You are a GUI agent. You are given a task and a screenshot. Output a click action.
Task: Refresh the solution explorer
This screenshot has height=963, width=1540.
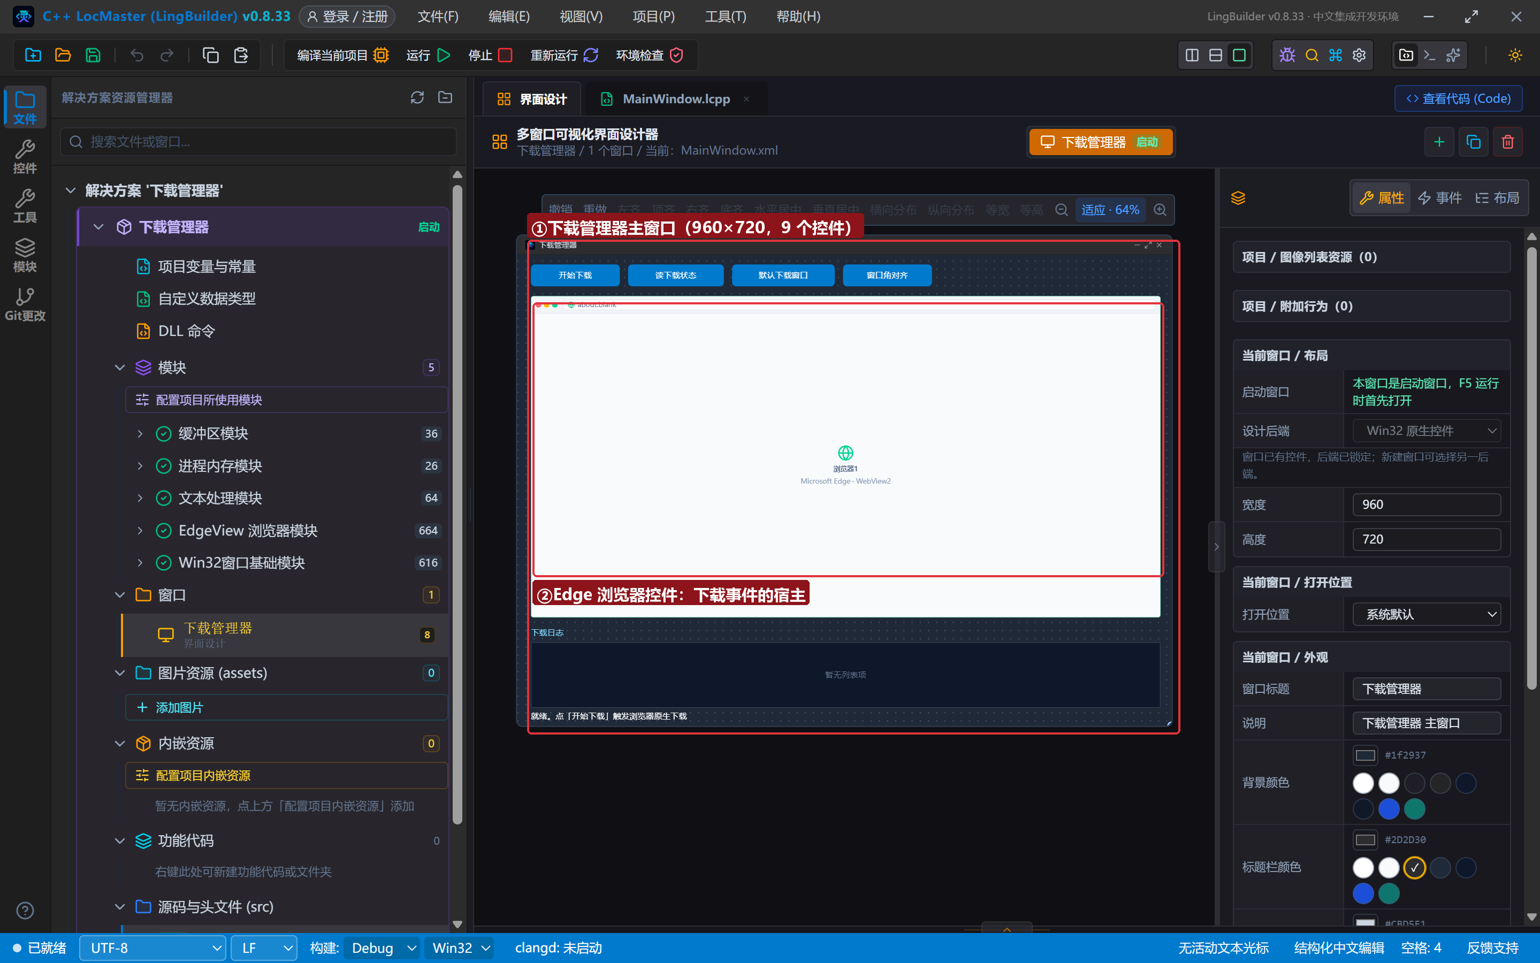pos(417,97)
